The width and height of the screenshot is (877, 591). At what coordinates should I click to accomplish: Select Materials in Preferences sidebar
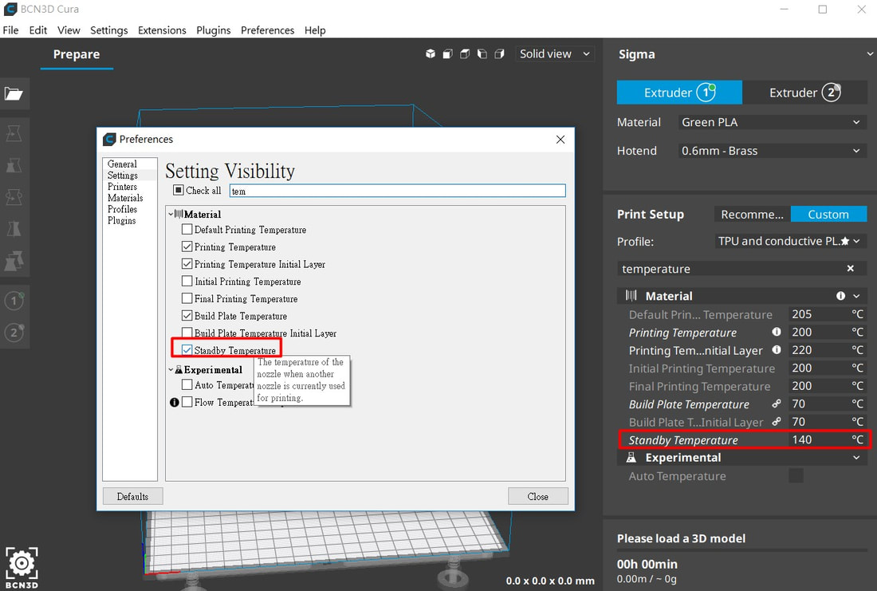tap(125, 198)
